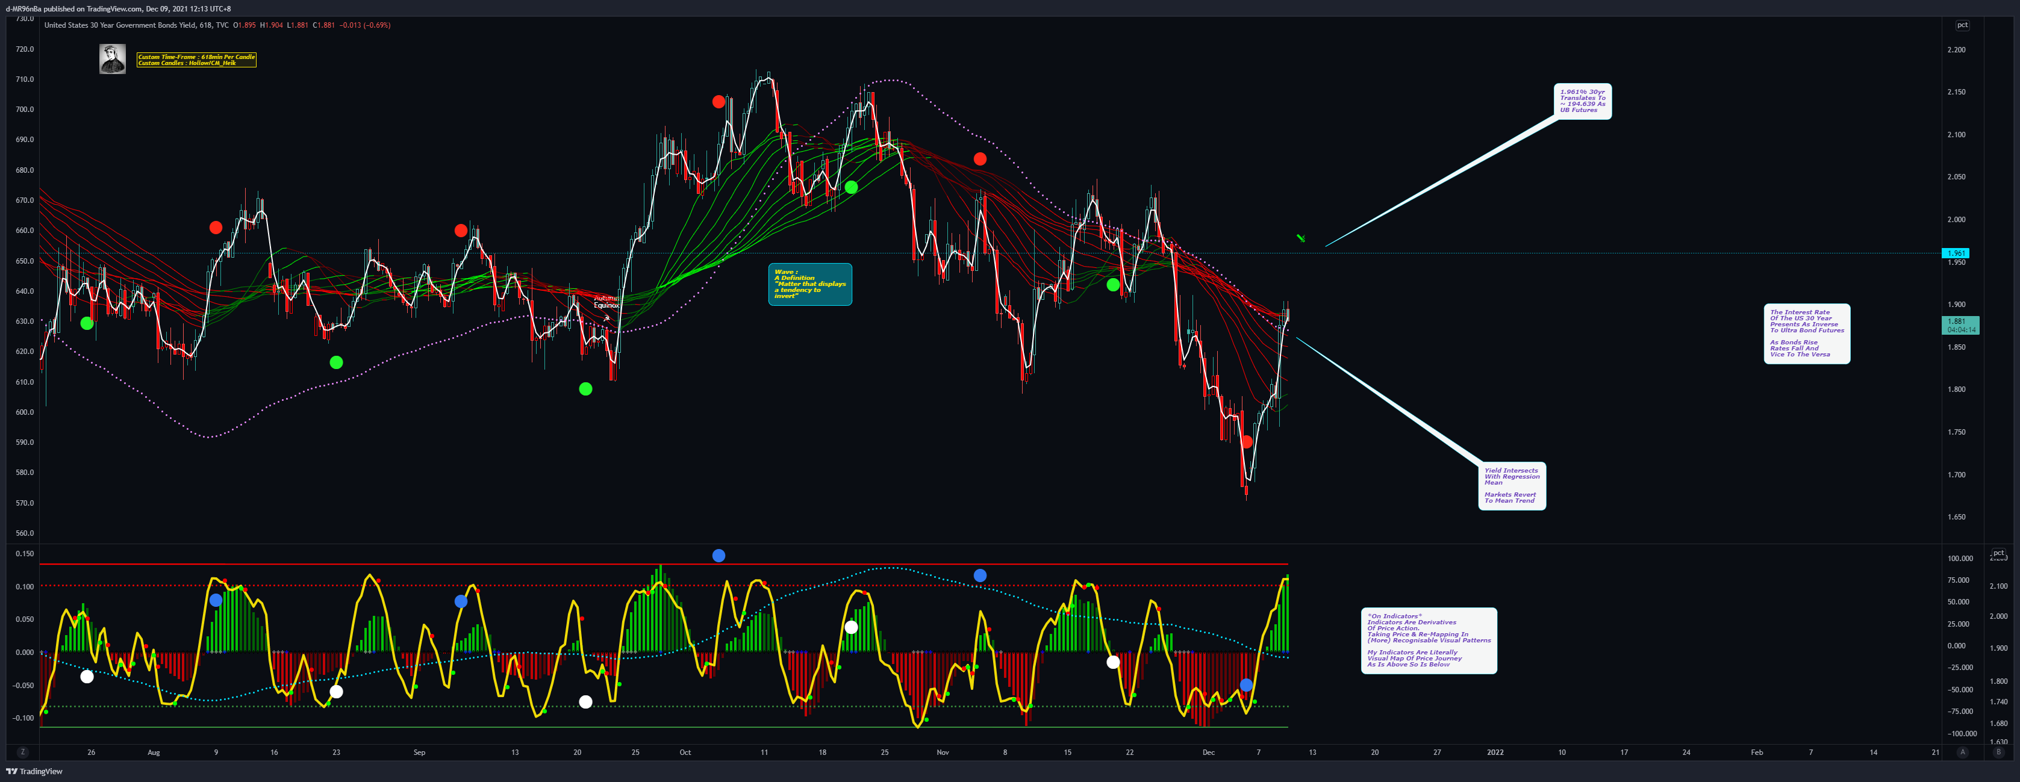Click the published-on TradingView.com header text
This screenshot has height=782, width=2020.
click(x=117, y=8)
